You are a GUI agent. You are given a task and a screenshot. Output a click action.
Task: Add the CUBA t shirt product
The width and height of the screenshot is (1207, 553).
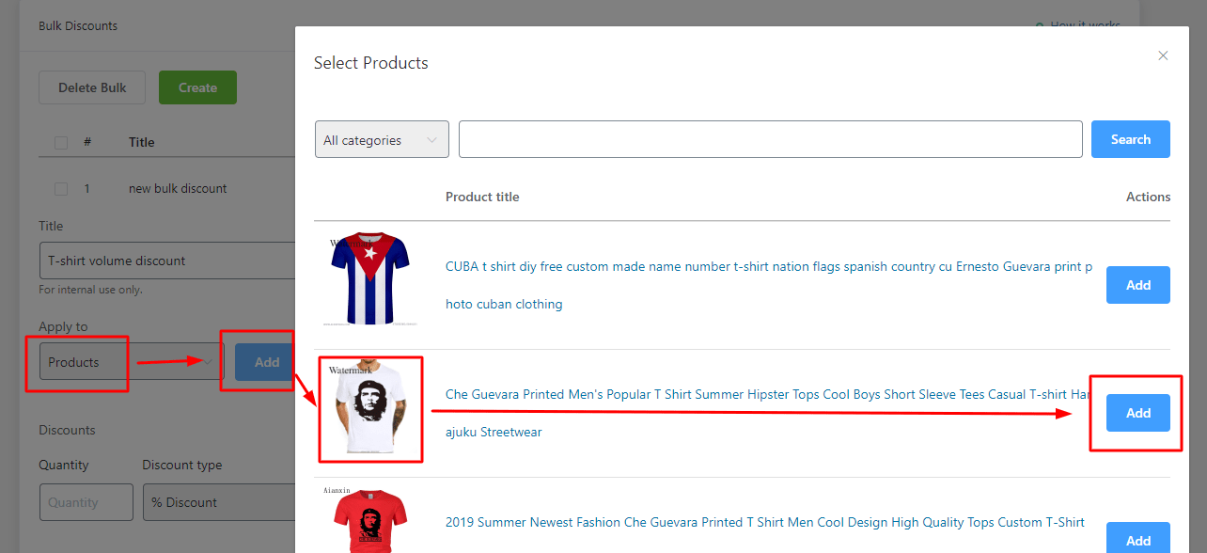[1137, 285]
